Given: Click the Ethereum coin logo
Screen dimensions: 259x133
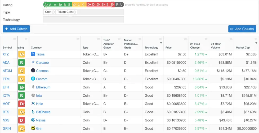Looking at the screenshot, I should click(33, 87).
